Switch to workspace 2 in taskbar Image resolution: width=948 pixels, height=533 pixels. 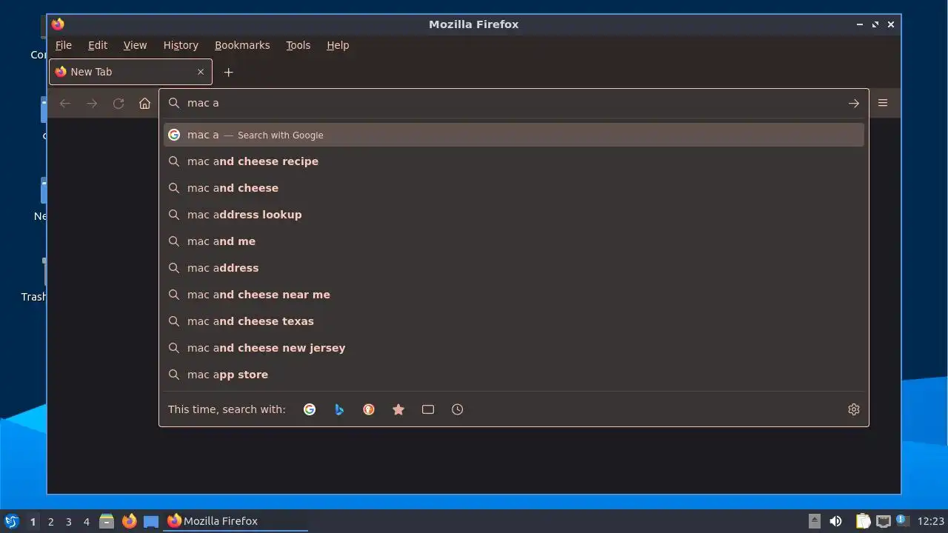coord(51,522)
